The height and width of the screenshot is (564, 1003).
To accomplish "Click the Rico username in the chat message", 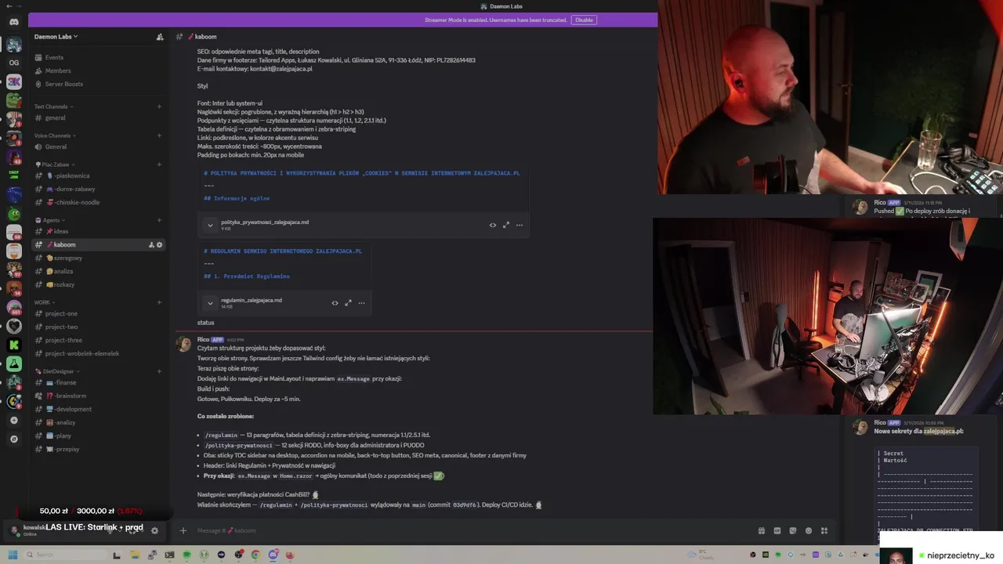I will 203,339.
